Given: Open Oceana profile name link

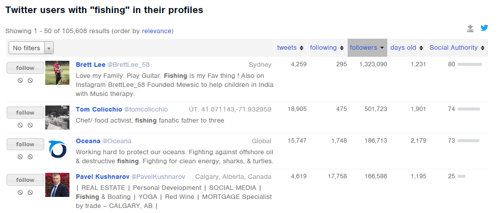Looking at the screenshot, I should click(88, 141).
